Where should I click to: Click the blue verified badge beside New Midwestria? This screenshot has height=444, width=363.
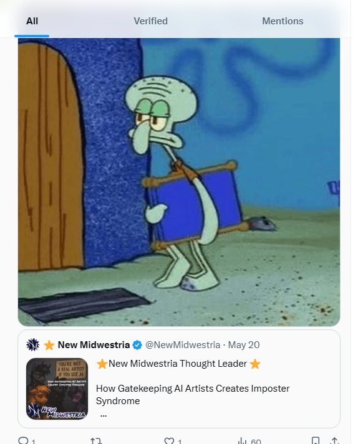point(138,345)
